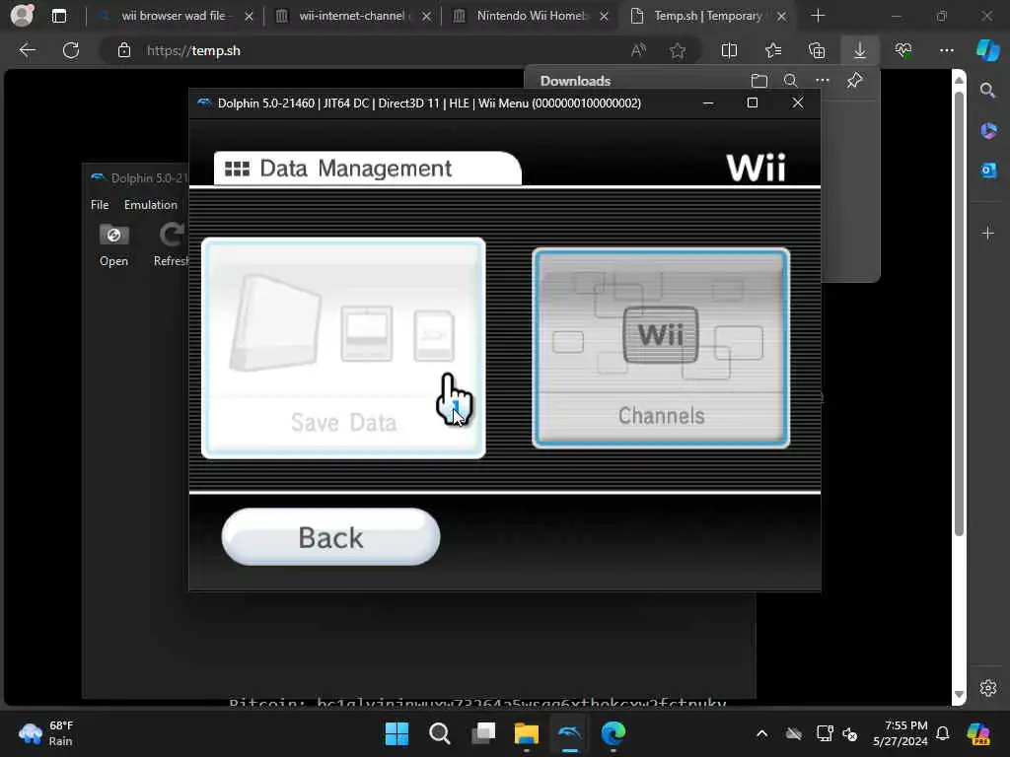Open Edge sidebar settings gear
The width and height of the screenshot is (1010, 757).
pyautogui.click(x=988, y=687)
